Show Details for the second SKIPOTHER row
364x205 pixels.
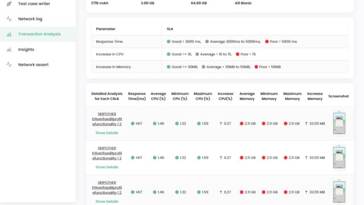click(x=107, y=167)
